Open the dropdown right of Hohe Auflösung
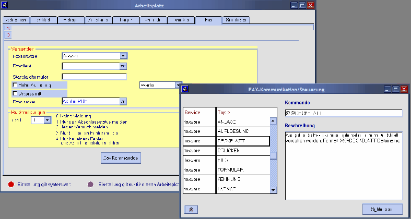 tap(178, 85)
